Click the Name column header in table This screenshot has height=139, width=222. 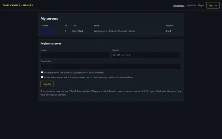click(45, 25)
